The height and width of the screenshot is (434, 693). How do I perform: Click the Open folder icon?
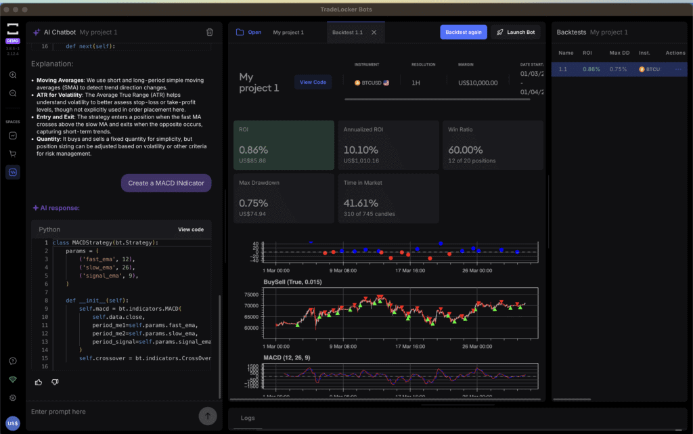(x=240, y=32)
